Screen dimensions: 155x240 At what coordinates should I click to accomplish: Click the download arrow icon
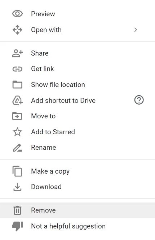[x=17, y=187]
